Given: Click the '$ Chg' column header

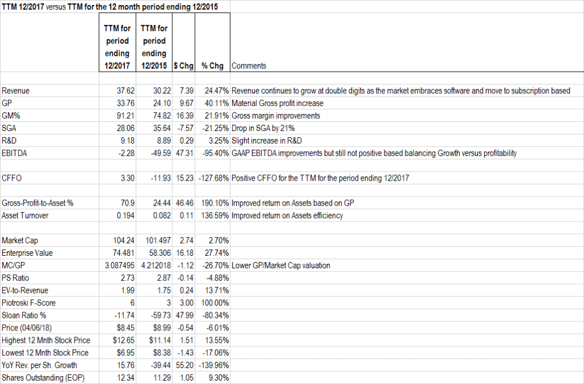Looking at the screenshot, I should click(184, 66).
